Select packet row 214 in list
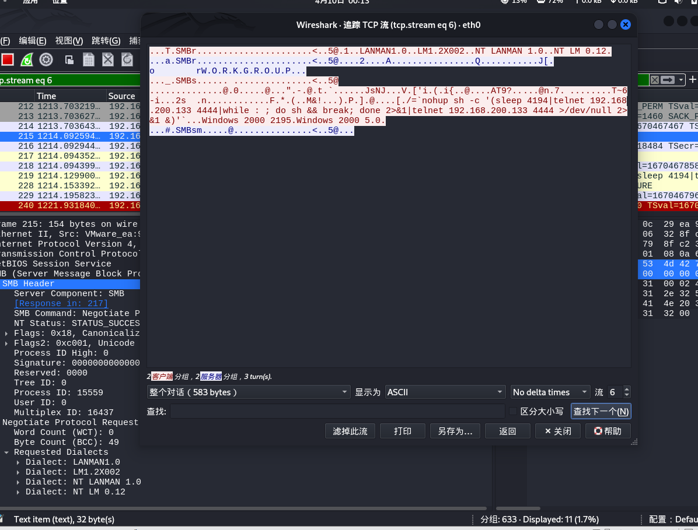Screen dimensions: 698x530 point(70,127)
